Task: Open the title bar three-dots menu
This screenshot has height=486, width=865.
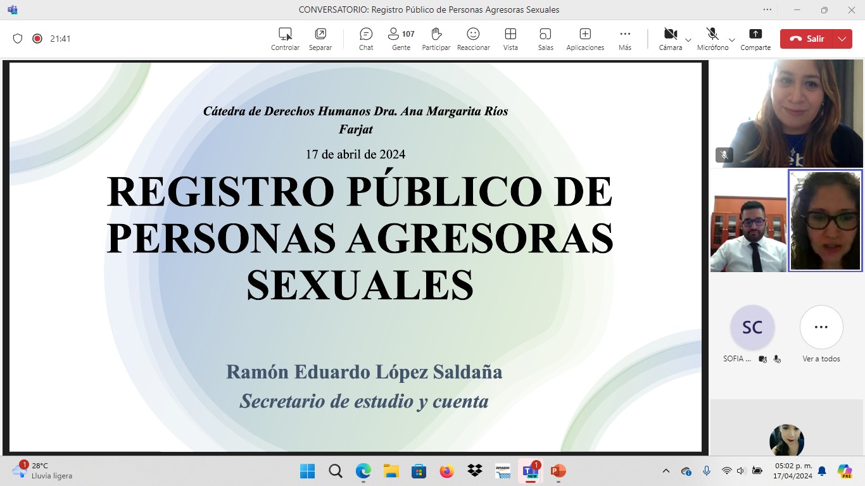Action: point(767,9)
